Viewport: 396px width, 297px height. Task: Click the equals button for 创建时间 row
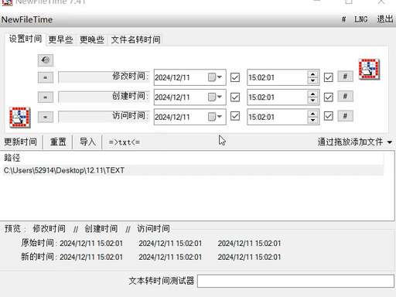point(46,97)
